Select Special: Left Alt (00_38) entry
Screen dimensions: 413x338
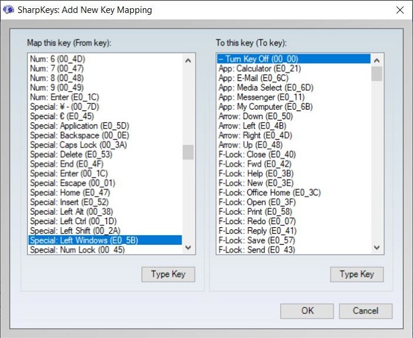(105, 212)
